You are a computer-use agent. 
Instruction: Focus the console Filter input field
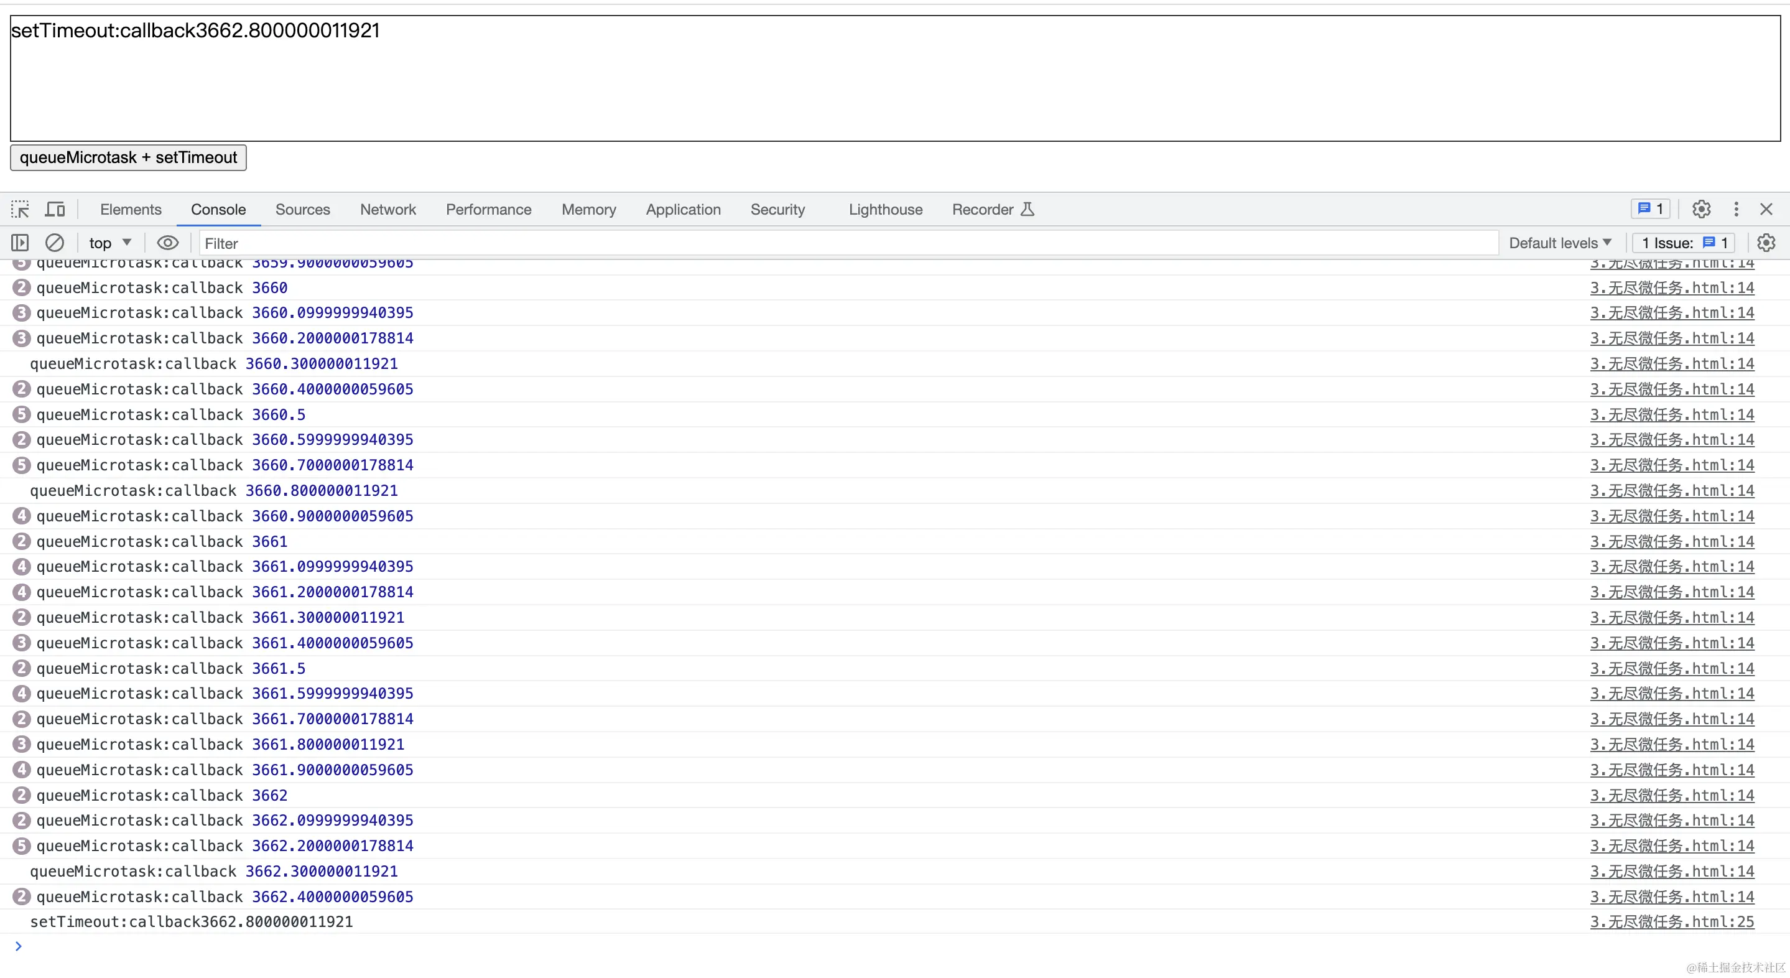[834, 243]
